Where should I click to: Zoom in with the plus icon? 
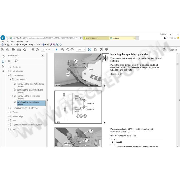(72, 50)
